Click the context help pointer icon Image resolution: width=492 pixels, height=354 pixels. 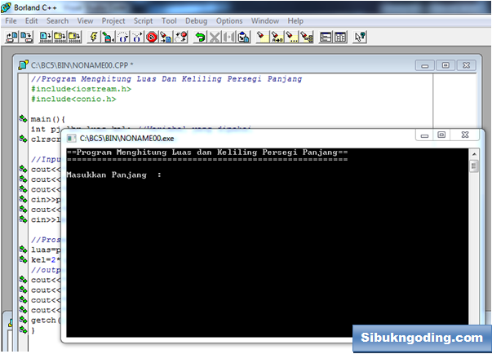coord(360,37)
